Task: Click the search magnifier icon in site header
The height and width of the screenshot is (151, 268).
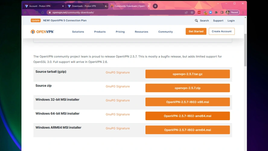Action: pos(196,21)
